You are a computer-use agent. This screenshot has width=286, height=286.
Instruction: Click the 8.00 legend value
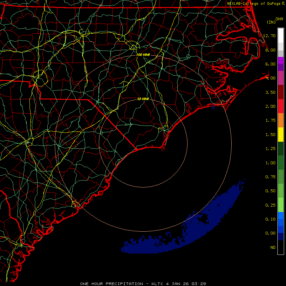[270, 50]
